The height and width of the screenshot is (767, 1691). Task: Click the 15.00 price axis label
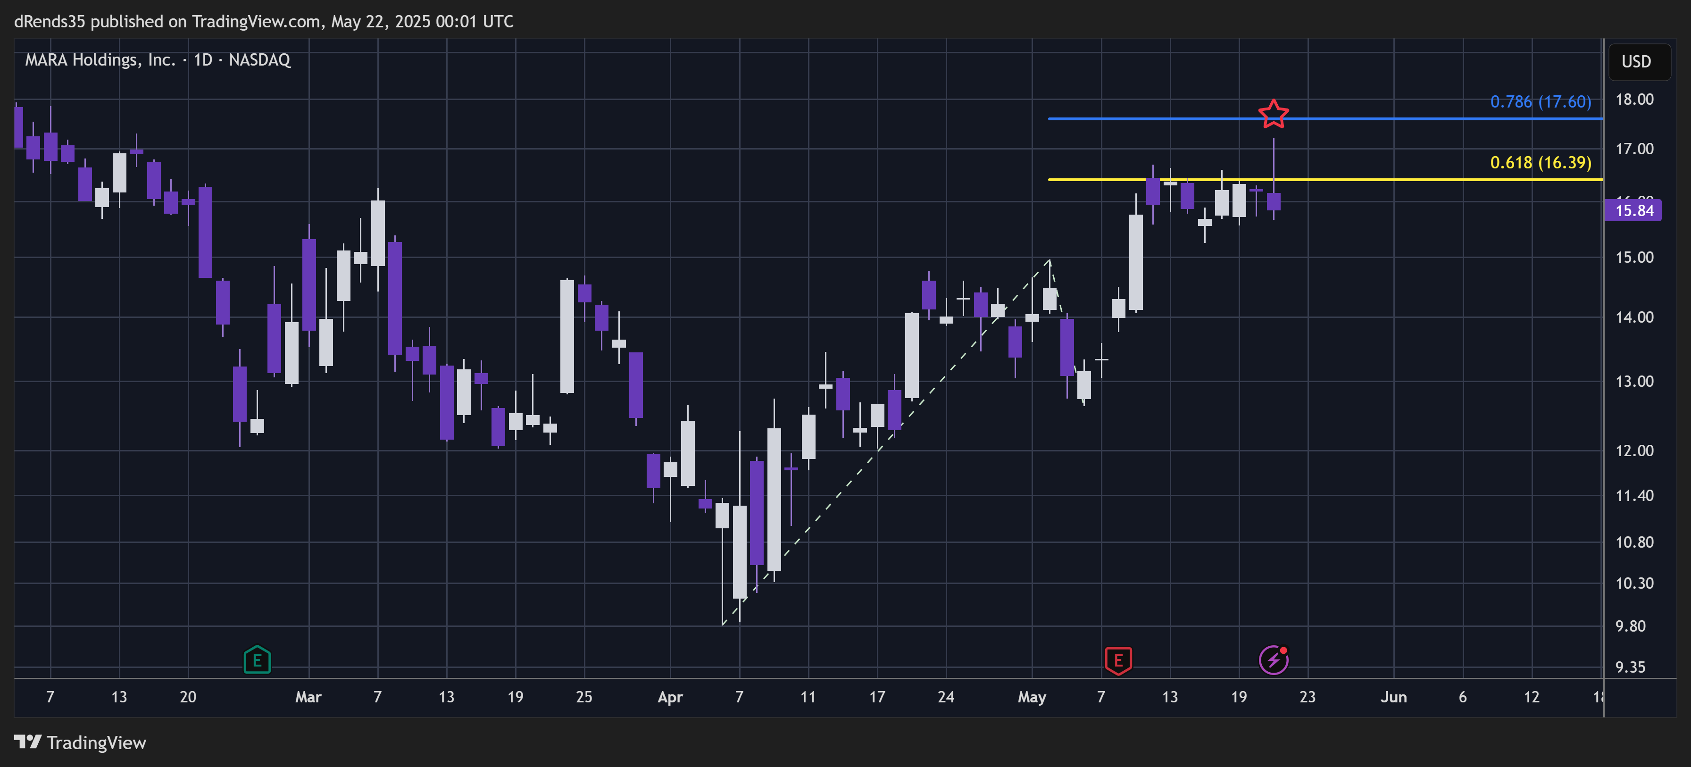1634,258
